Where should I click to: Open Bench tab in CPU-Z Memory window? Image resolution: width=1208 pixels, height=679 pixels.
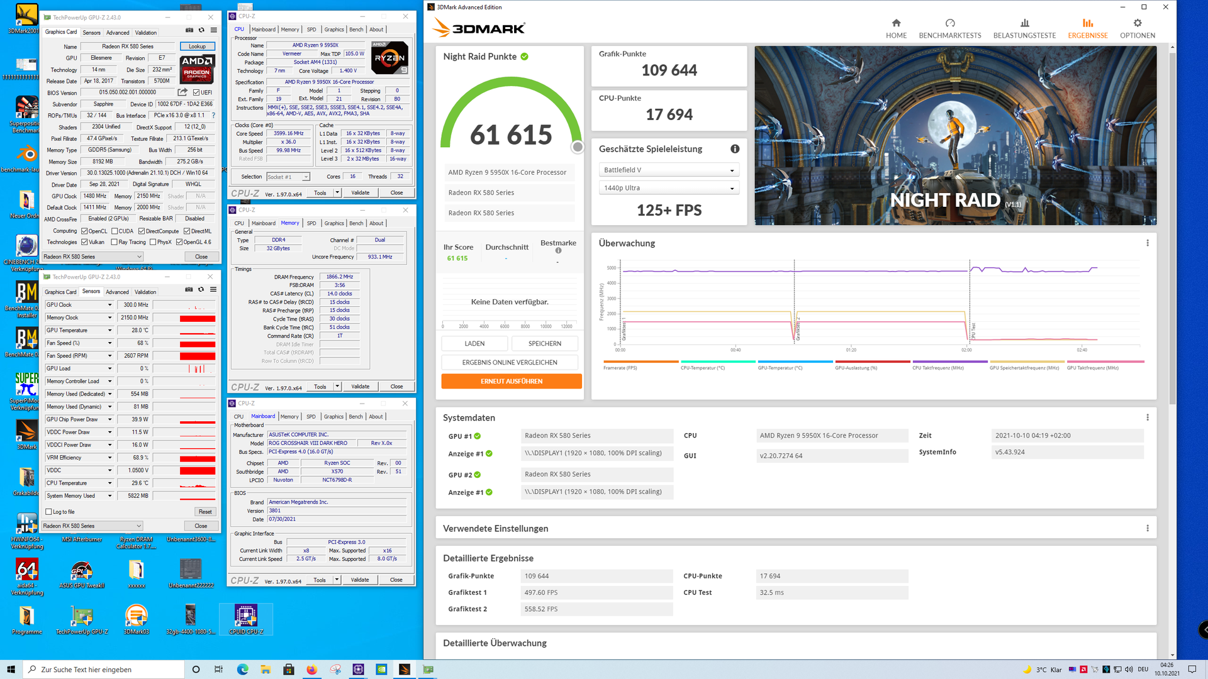pos(356,223)
